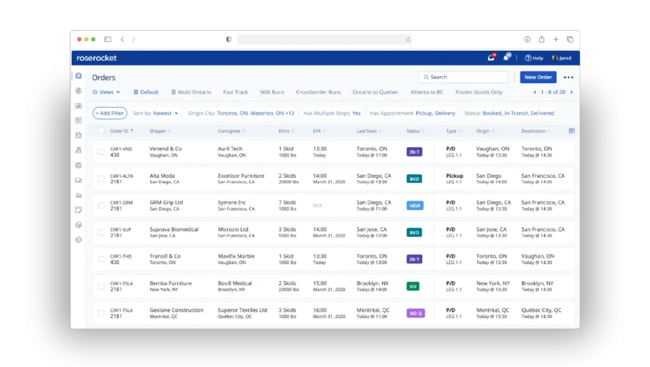
Task: Click the note with pencil sidebar icon
Action: click(x=78, y=210)
